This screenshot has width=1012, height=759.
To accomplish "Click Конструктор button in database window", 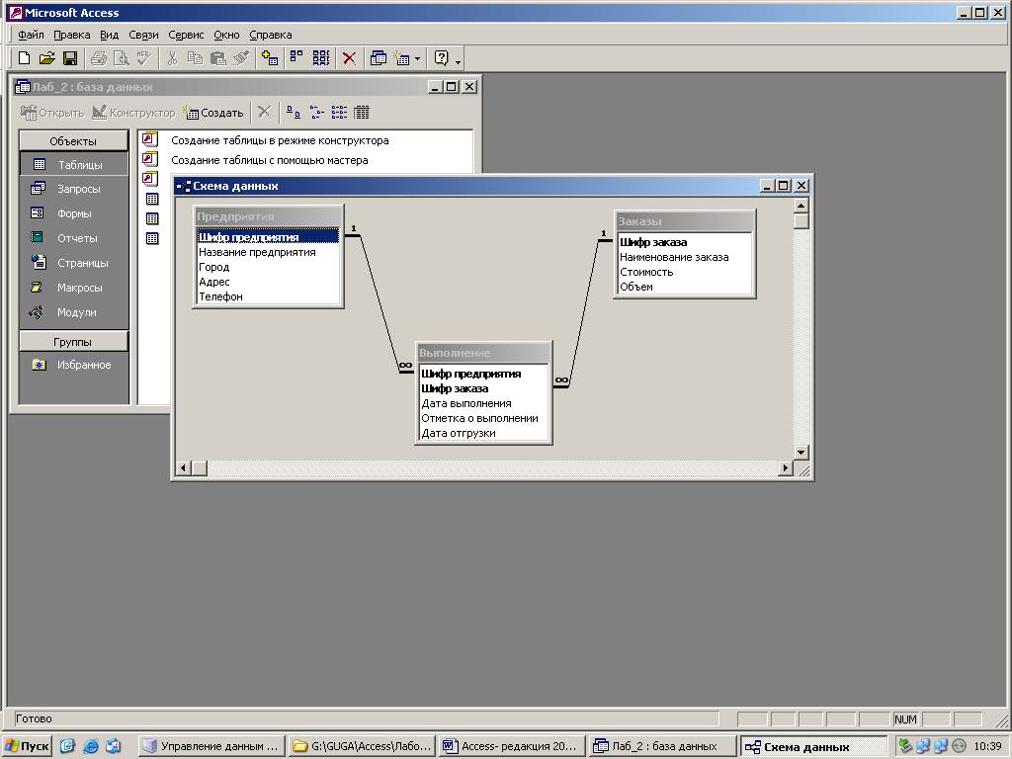I will click(x=133, y=113).
